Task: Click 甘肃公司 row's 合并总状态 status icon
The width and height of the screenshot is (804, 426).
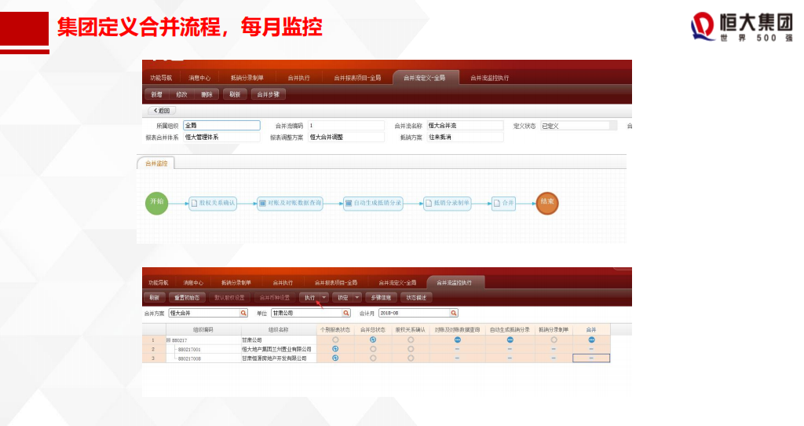Action: [373, 340]
